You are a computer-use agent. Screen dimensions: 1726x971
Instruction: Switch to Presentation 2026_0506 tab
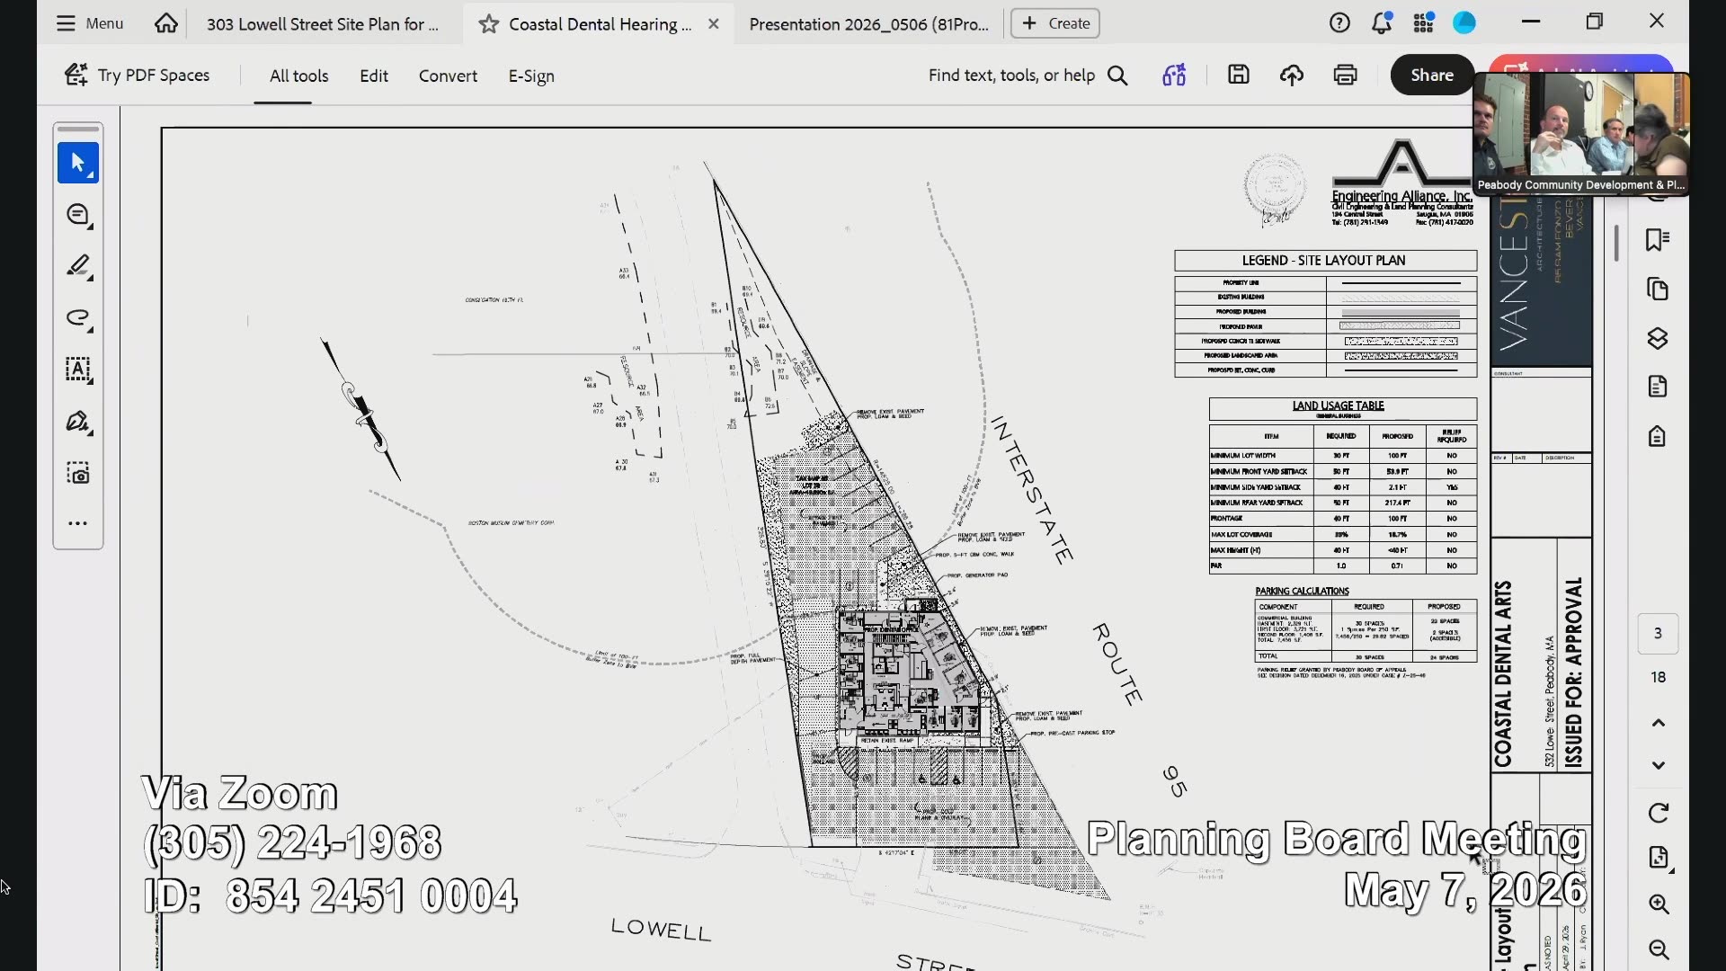pos(868,24)
